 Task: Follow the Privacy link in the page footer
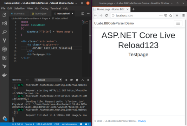tap(142, 121)
